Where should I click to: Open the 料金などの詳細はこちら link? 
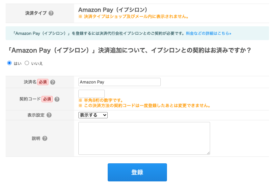(208, 33)
